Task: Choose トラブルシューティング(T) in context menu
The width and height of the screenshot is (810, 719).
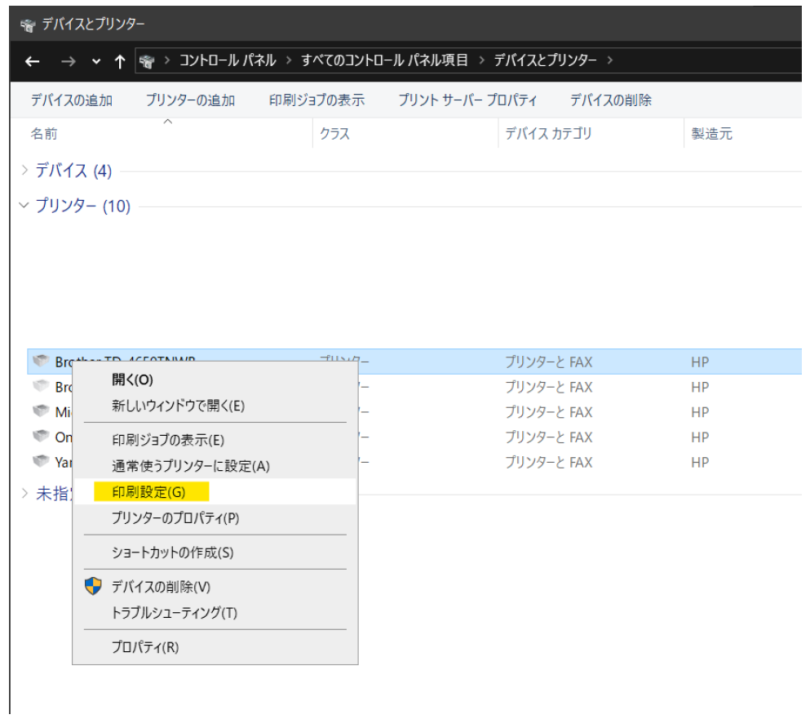Action: (175, 612)
